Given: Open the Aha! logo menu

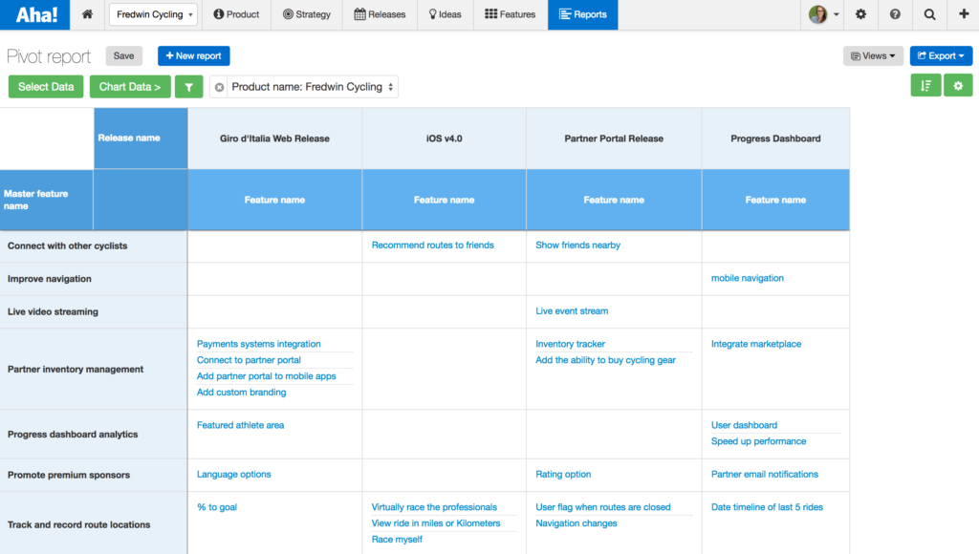Looking at the screenshot, I should (34, 14).
